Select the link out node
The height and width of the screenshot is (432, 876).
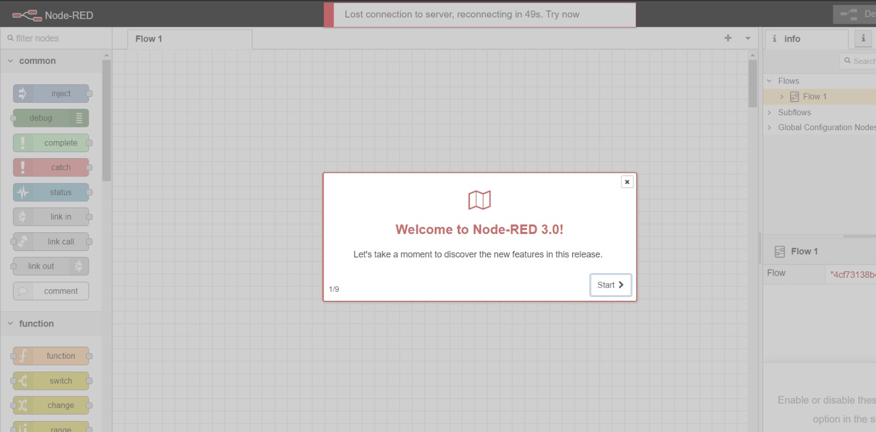(x=51, y=266)
